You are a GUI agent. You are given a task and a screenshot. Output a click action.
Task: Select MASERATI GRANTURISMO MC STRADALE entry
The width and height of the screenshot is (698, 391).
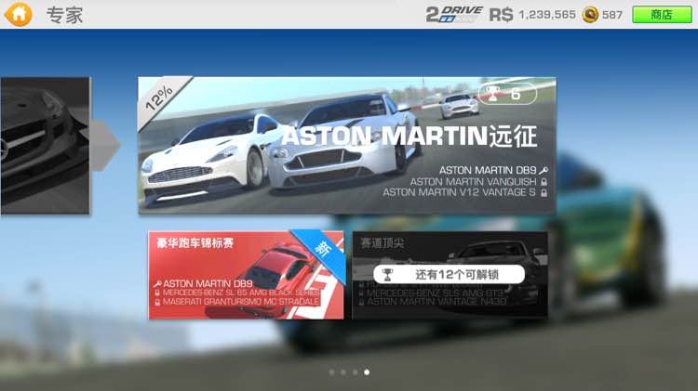[241, 302]
